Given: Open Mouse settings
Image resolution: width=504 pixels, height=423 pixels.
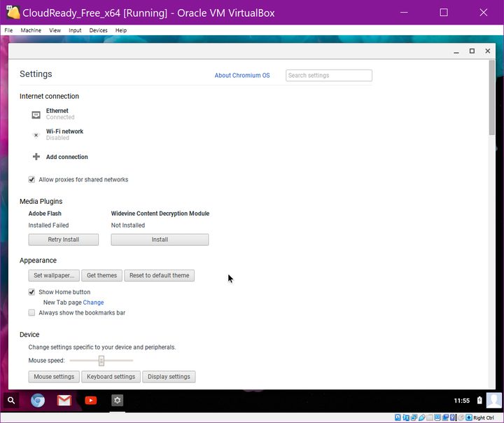Looking at the screenshot, I should (x=54, y=377).
